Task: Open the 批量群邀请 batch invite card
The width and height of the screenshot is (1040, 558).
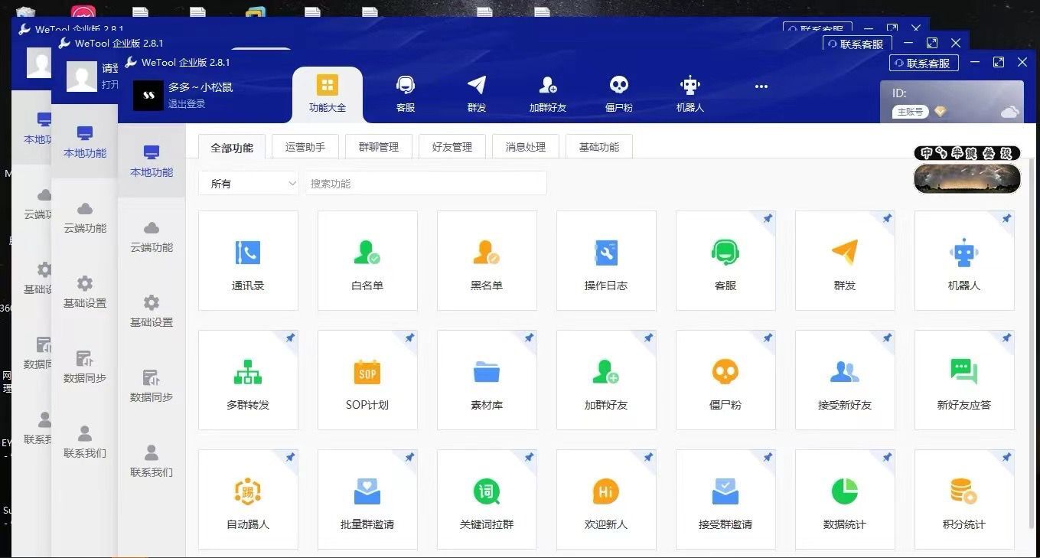Action: click(x=367, y=499)
